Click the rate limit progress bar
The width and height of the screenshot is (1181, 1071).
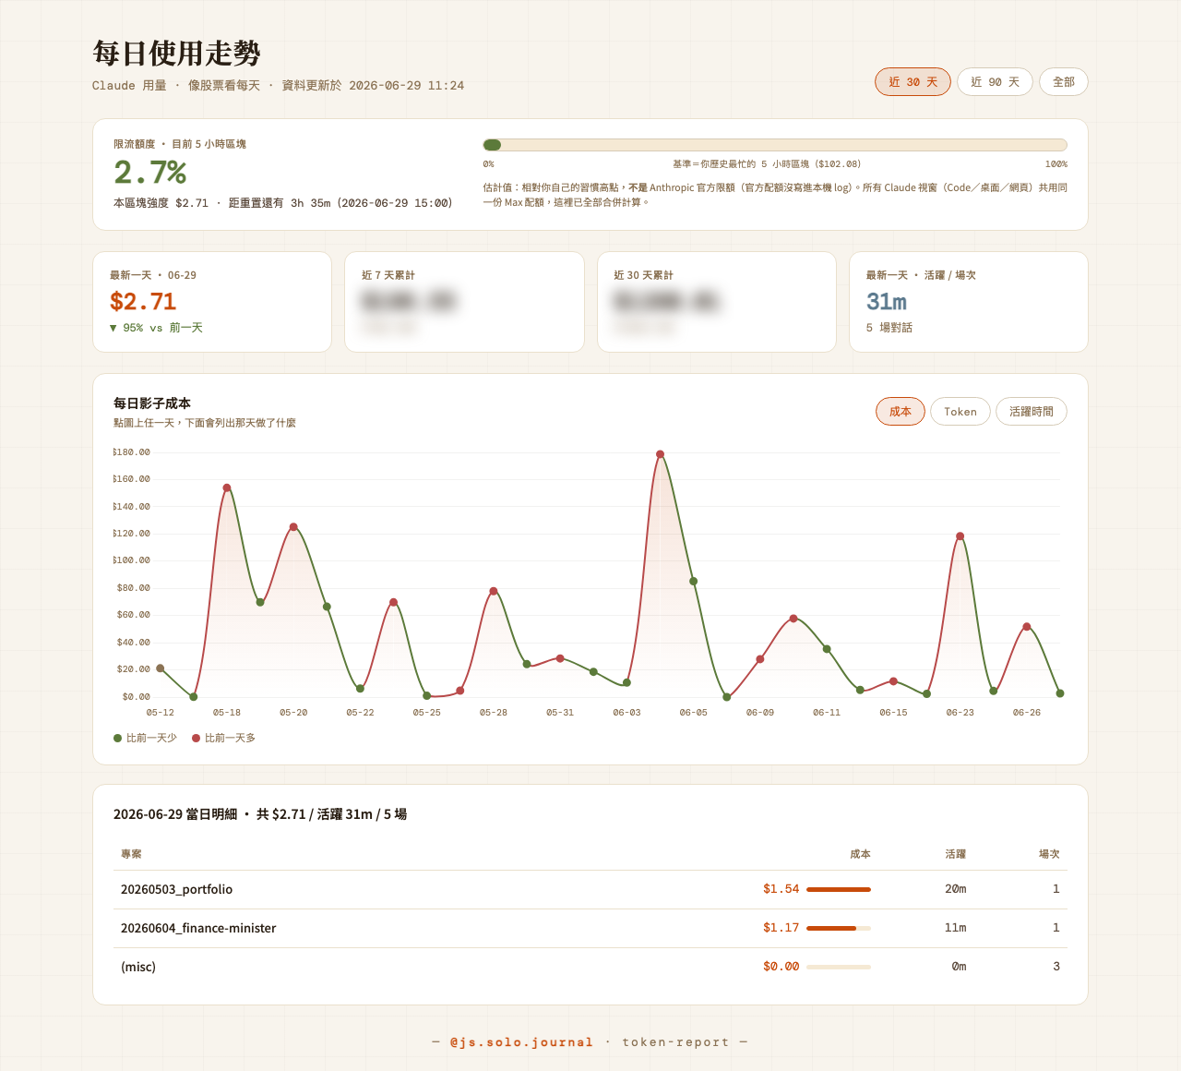click(x=775, y=145)
